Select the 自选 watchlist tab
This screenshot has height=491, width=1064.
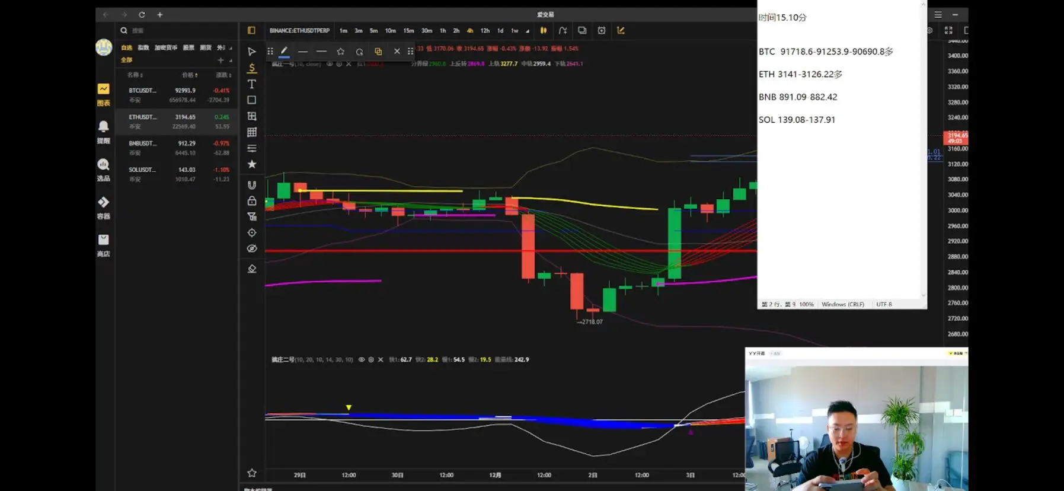(x=126, y=47)
